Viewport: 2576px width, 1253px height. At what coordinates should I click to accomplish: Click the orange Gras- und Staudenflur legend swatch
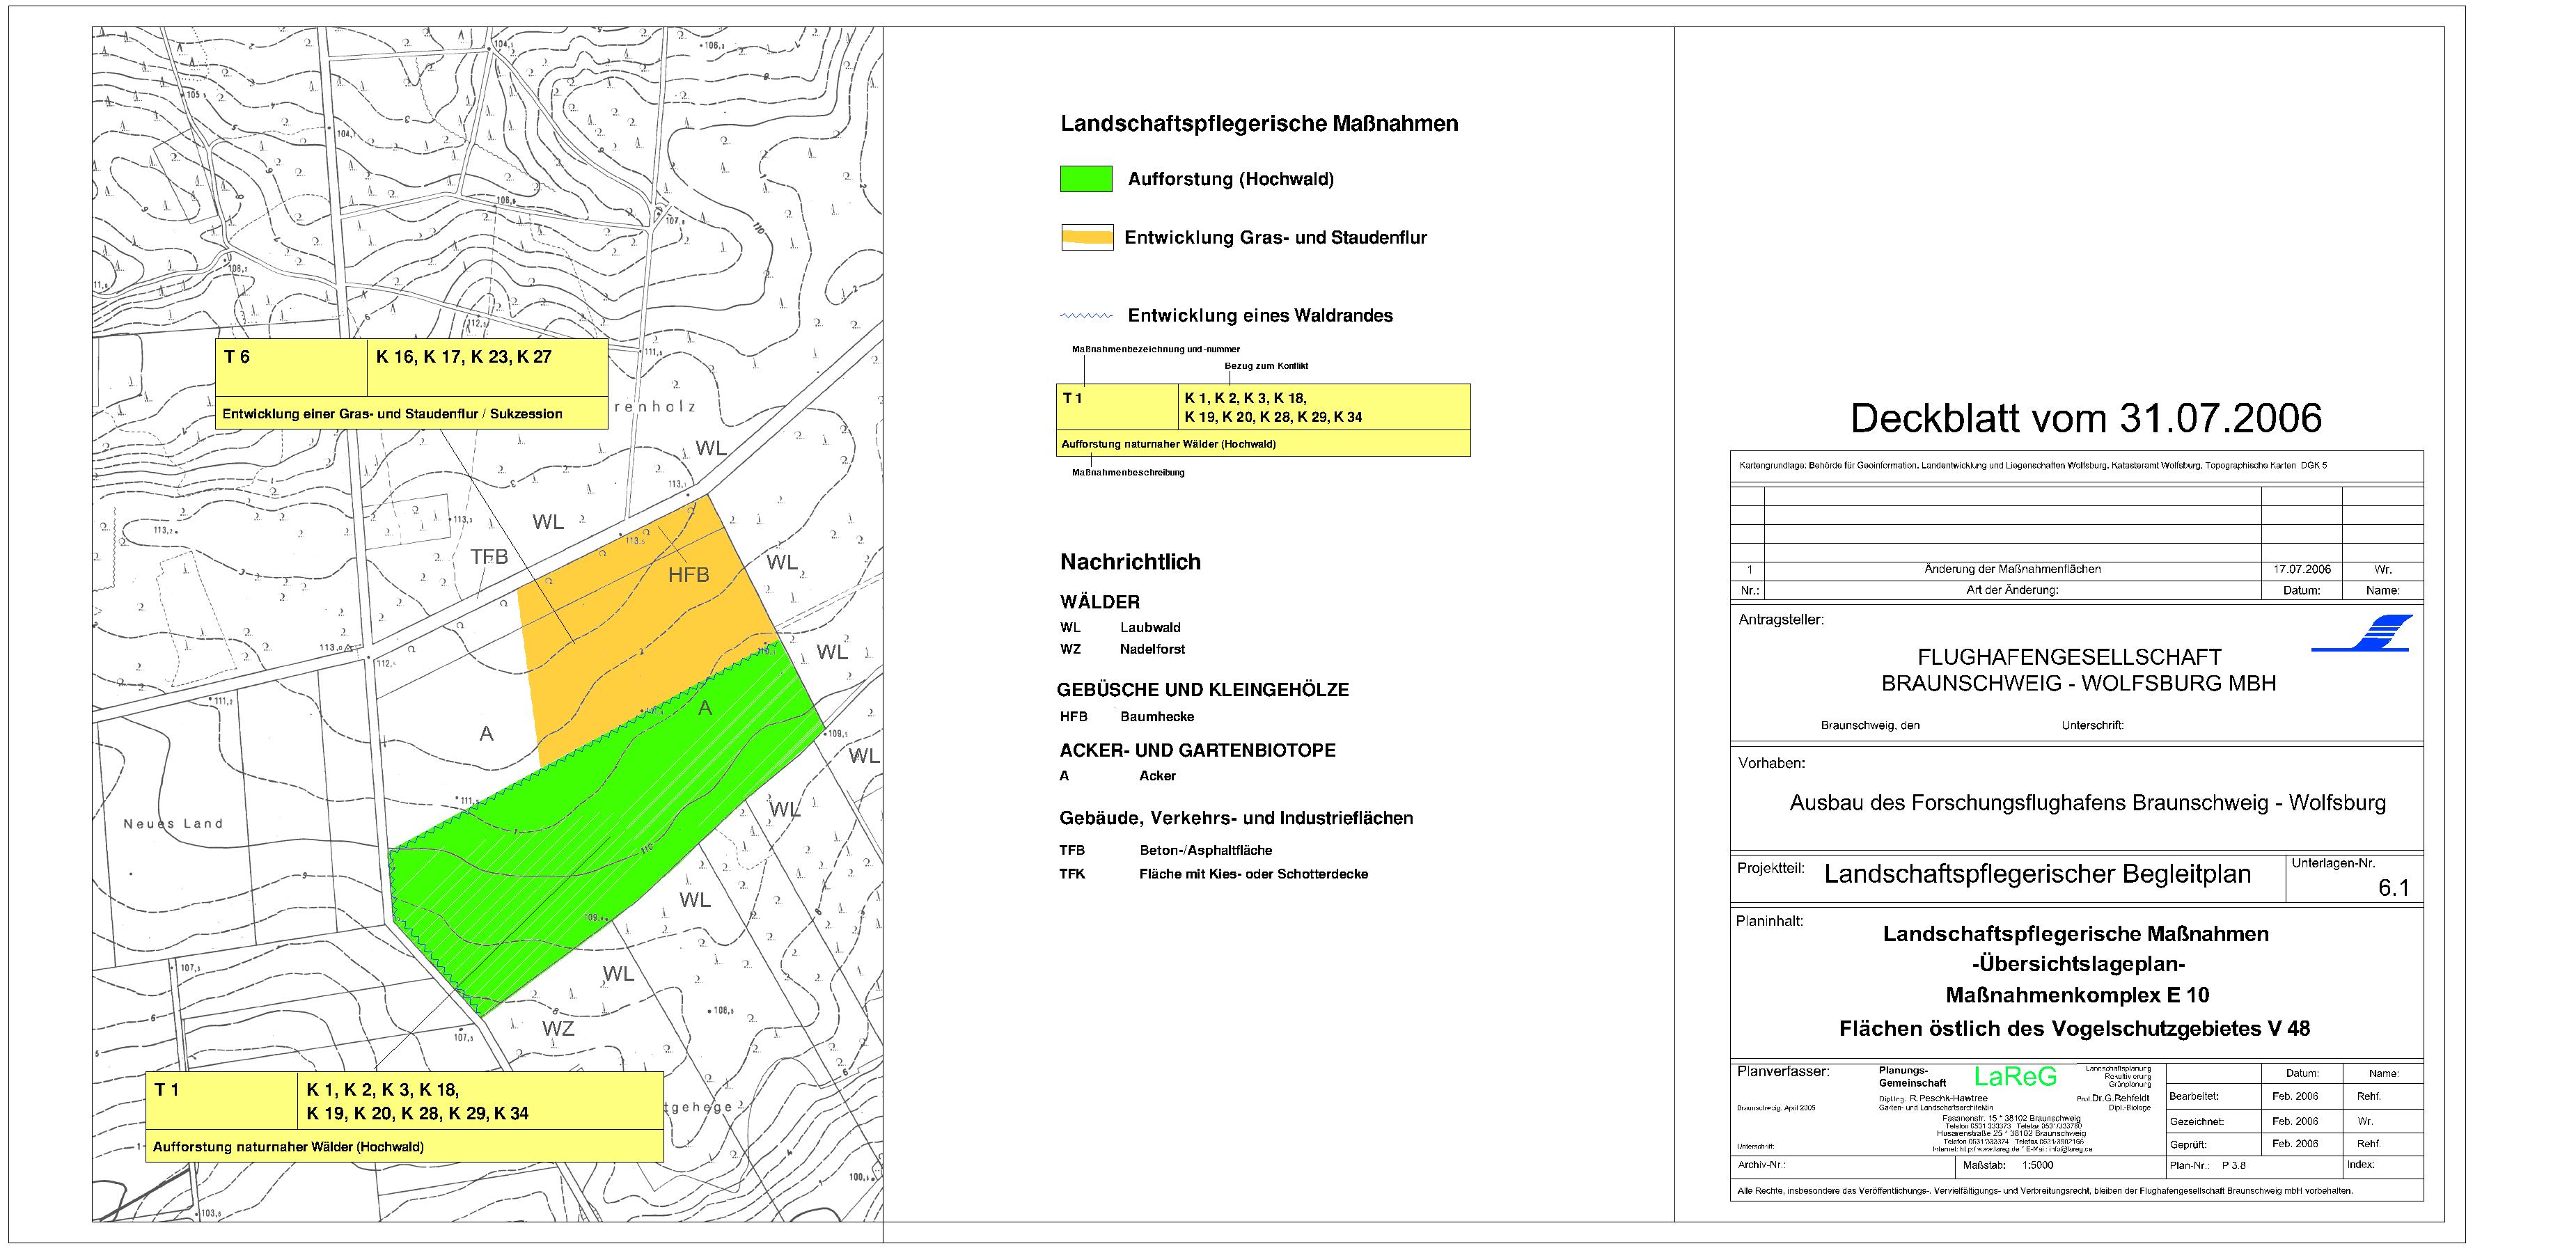pyautogui.click(x=1087, y=237)
